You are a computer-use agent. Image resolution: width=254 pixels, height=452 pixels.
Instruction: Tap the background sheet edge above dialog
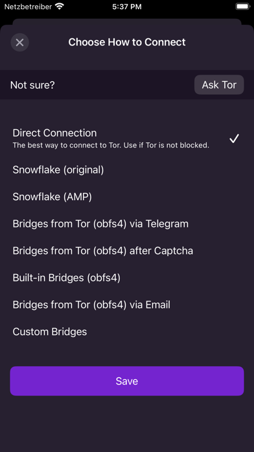tap(127, 21)
